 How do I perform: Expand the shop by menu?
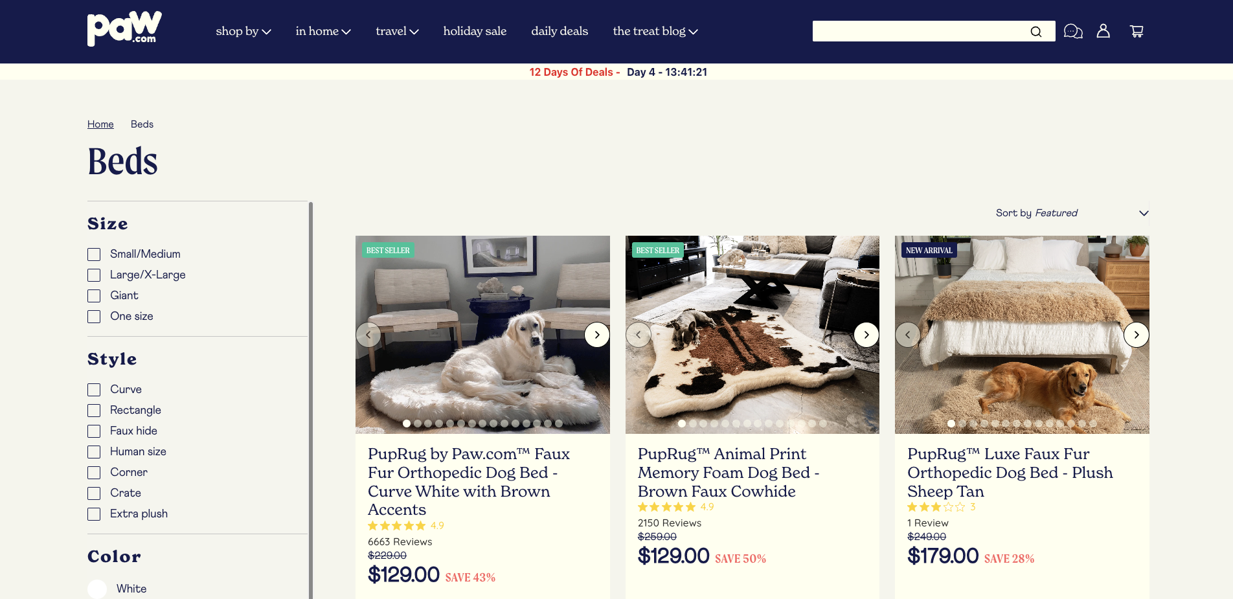243,31
